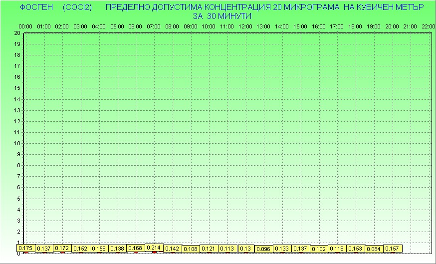Image resolution: width=436 pixels, height=264 pixels.
Task: Click the 10:00 time axis label
Action: tap(208, 27)
